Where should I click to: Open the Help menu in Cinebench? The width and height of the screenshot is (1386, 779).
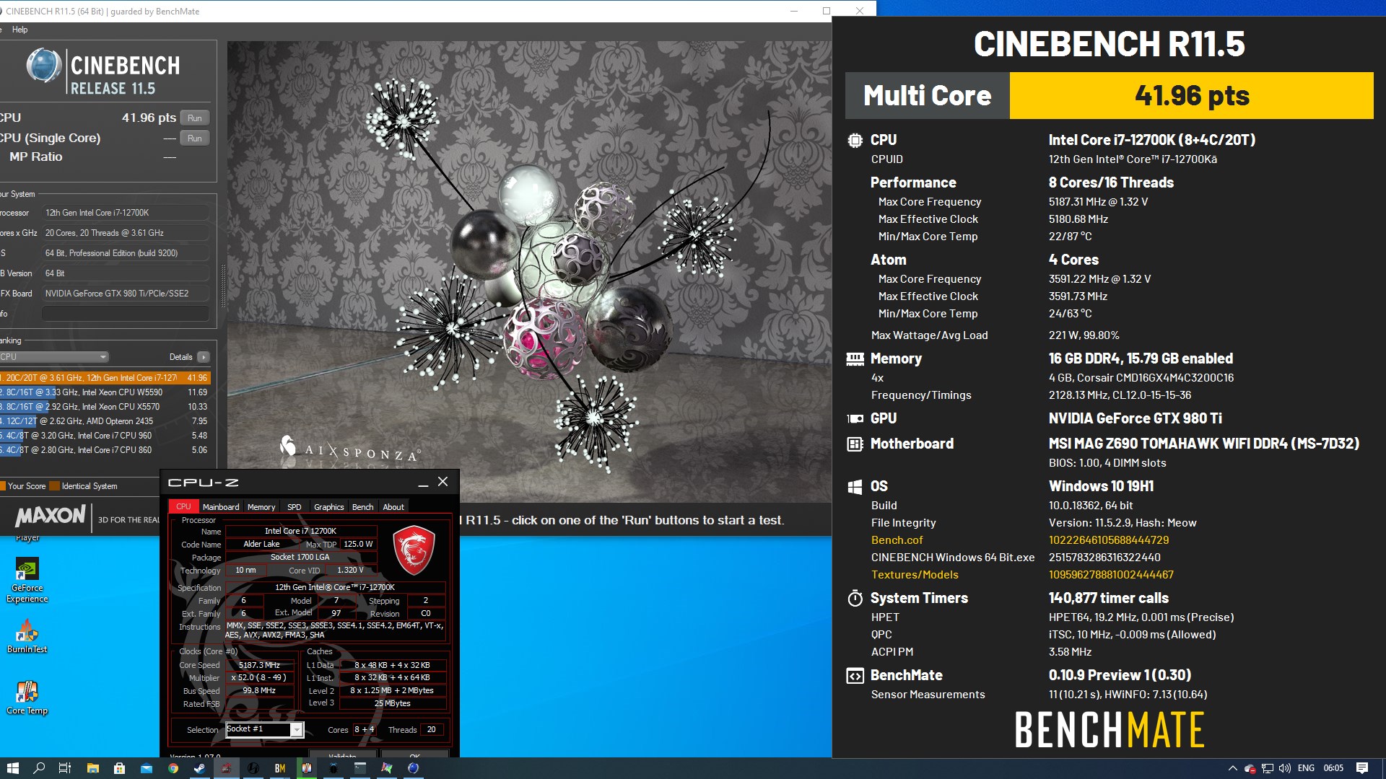click(x=19, y=30)
